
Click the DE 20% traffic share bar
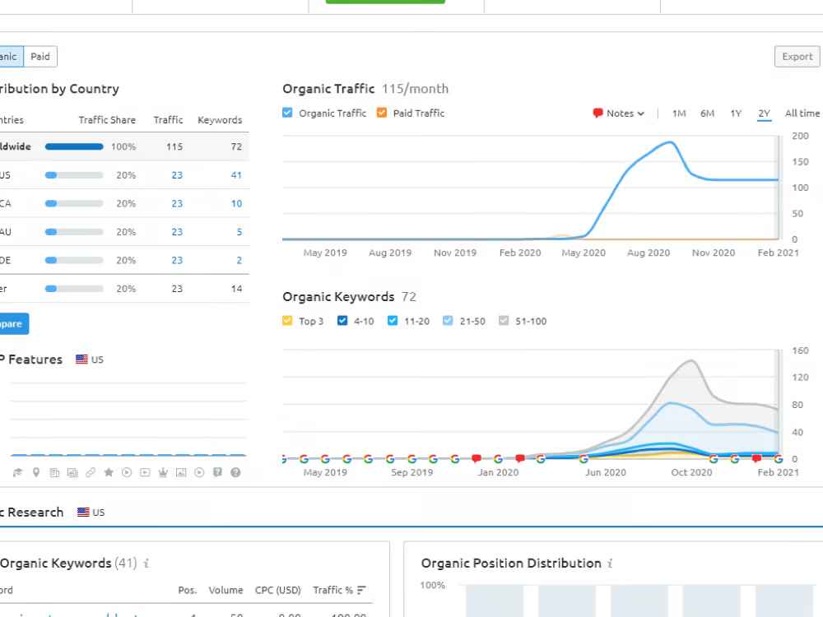click(74, 260)
